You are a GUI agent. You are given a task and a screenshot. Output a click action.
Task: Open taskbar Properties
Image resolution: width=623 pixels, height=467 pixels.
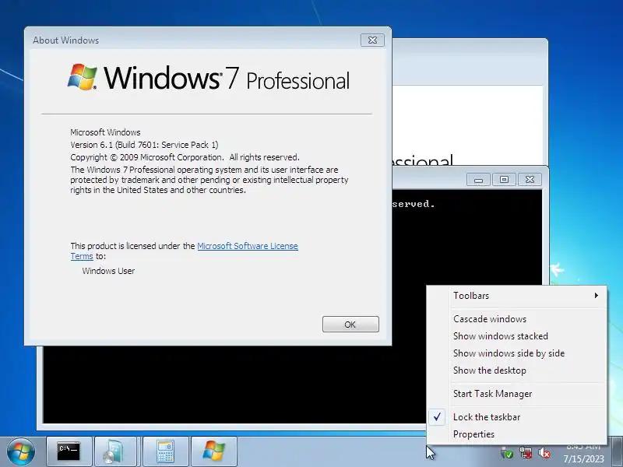tap(517, 434)
